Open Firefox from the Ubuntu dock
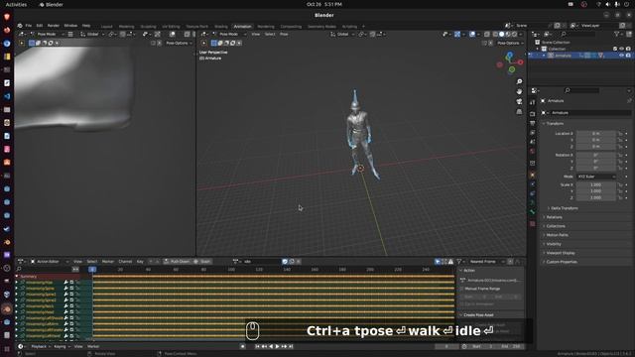The width and height of the screenshot is (635, 357). [x=7, y=30]
